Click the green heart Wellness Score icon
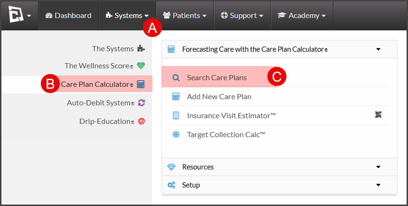Image resolution: width=408 pixels, height=206 pixels. point(141,66)
